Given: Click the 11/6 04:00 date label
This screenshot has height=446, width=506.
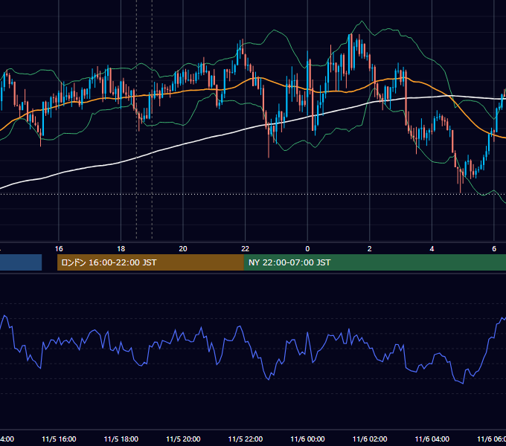Looking at the screenshot, I should (x=432, y=439).
